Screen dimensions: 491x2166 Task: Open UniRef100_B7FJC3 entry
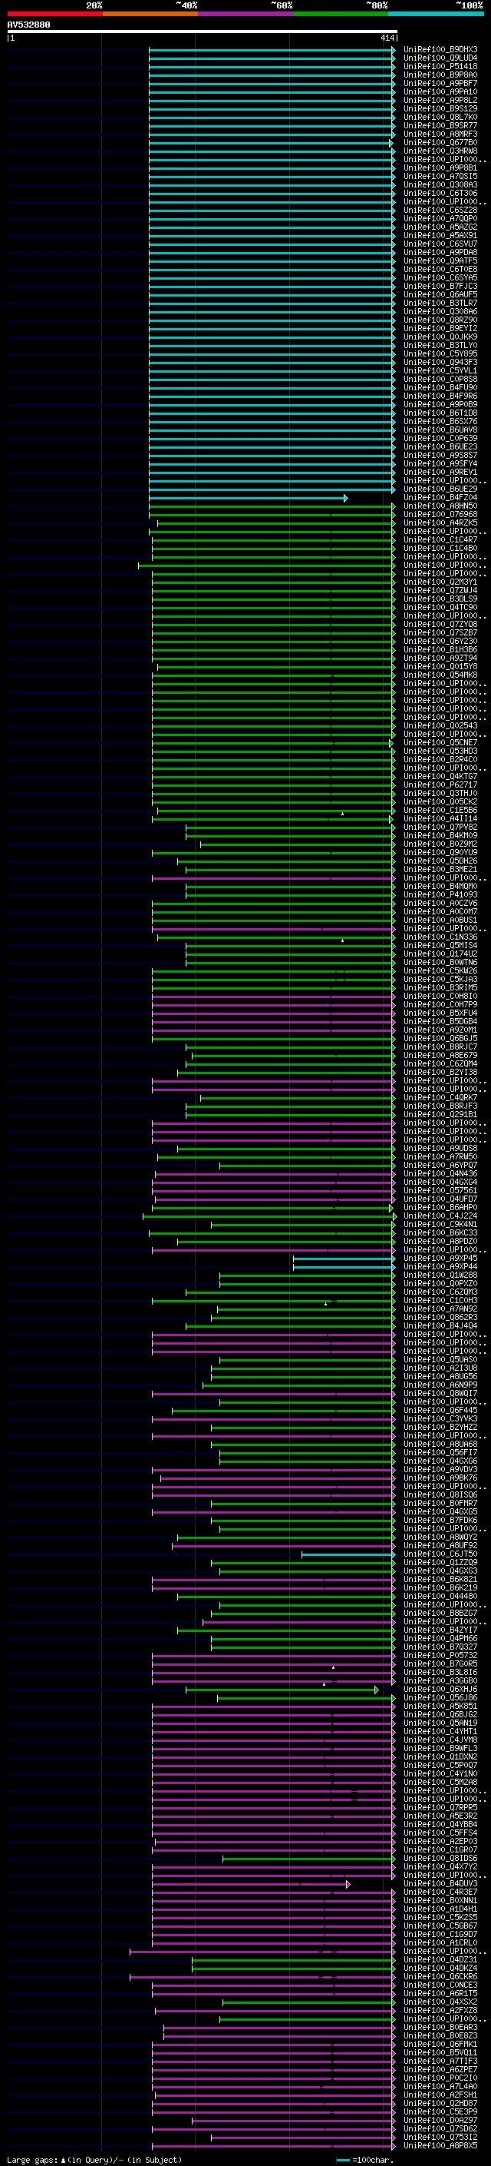tap(440, 286)
